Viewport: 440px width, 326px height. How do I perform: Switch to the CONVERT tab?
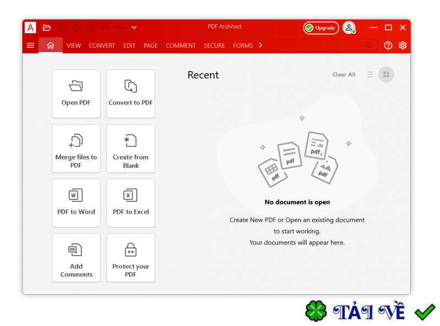click(x=102, y=46)
